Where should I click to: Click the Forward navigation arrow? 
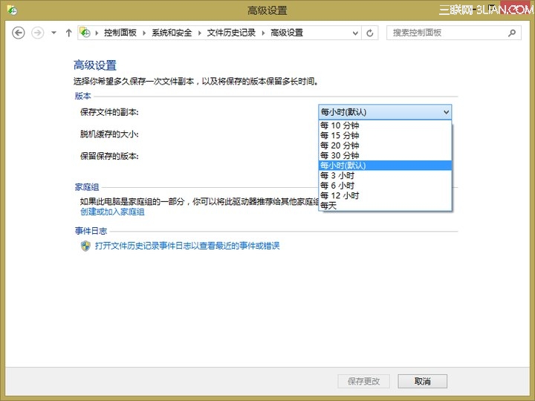coord(38,33)
